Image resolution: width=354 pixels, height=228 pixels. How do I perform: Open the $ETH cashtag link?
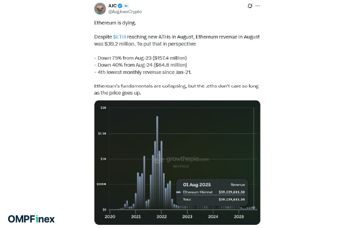tap(119, 37)
